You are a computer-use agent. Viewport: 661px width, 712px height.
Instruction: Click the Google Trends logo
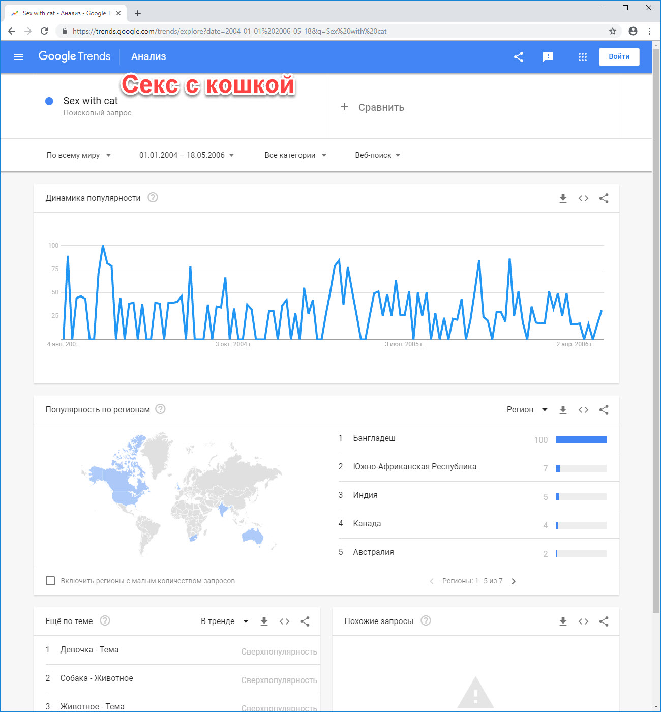pos(74,56)
